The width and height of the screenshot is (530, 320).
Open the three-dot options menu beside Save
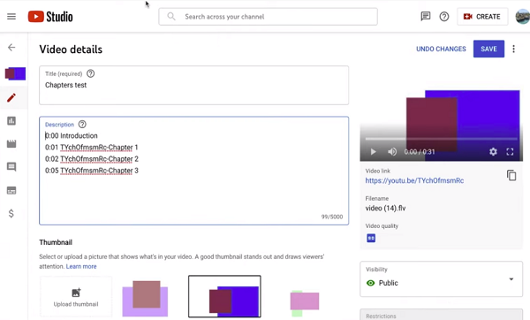tap(513, 49)
